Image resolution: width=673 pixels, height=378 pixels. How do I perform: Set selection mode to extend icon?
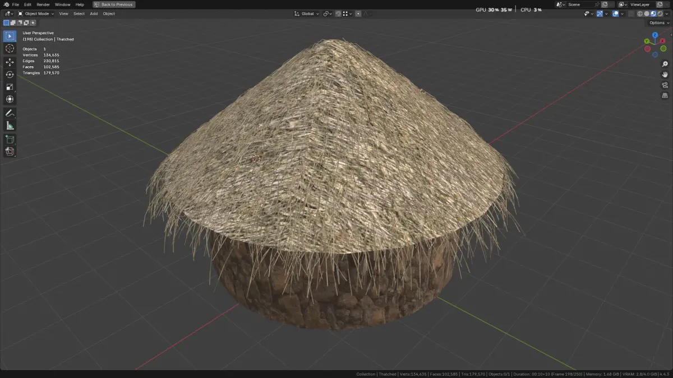[x=13, y=23]
